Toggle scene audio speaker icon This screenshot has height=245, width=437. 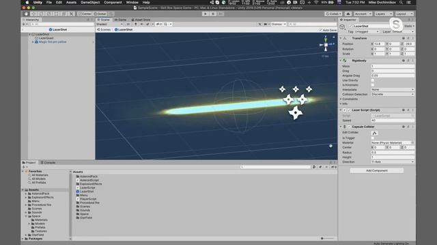pyautogui.click(x=142, y=24)
